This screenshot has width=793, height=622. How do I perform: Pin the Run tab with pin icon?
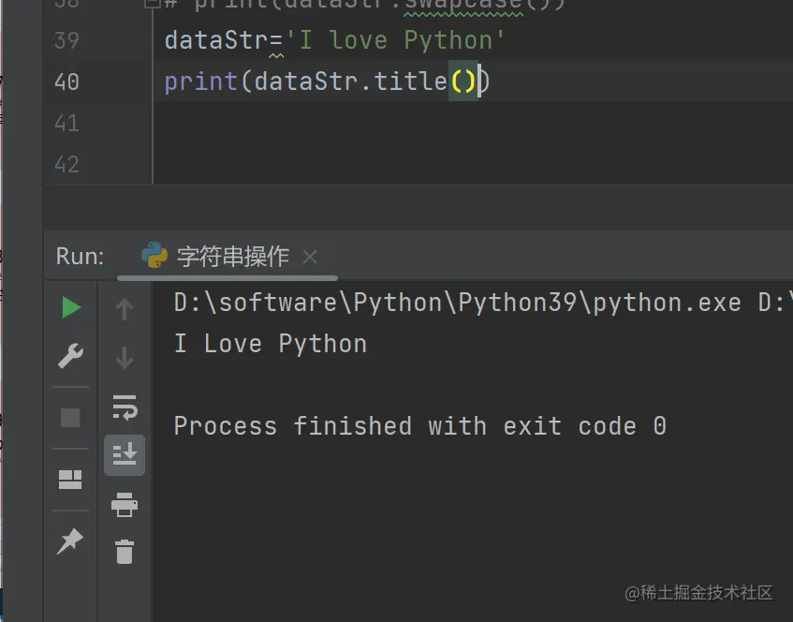[70, 541]
